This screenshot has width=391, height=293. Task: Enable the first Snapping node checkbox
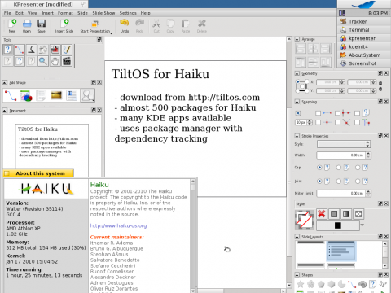318,113
